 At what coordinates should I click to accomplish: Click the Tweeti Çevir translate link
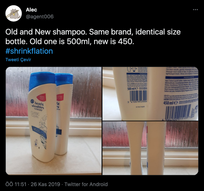tap(18, 60)
